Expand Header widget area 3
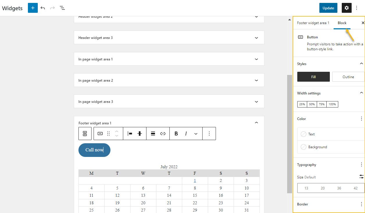365x213 pixels. pos(256,37)
